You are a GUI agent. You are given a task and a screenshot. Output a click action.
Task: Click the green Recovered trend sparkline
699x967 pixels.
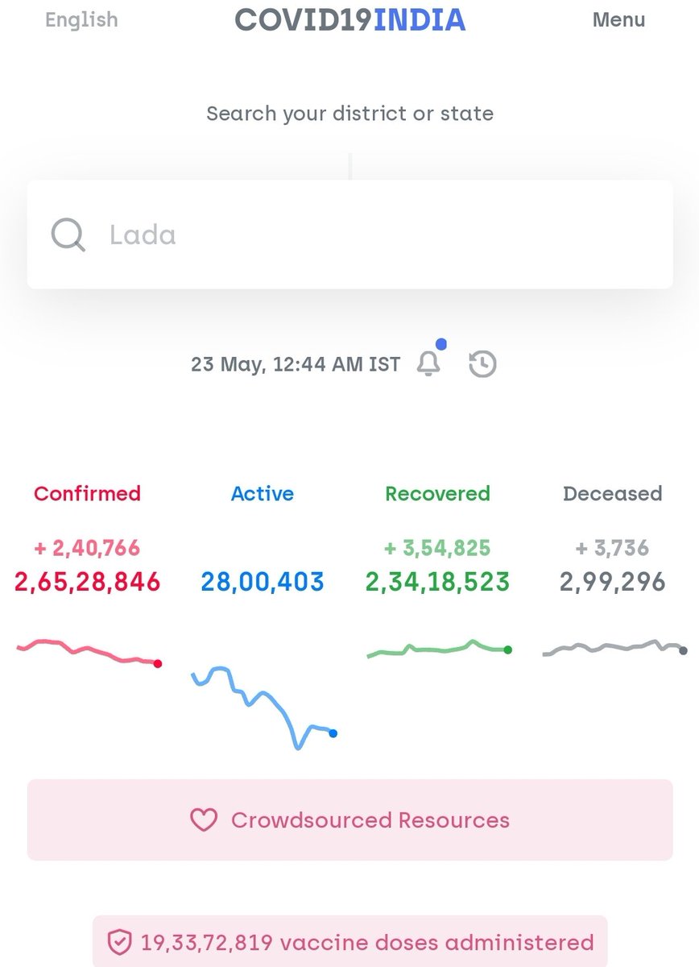[x=439, y=649]
